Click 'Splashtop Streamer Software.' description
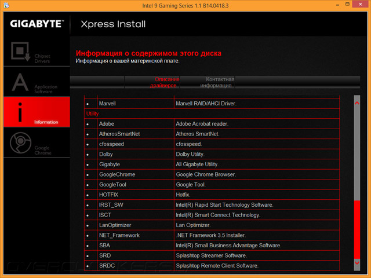Viewport: 371px width, 278px height. 211,256
